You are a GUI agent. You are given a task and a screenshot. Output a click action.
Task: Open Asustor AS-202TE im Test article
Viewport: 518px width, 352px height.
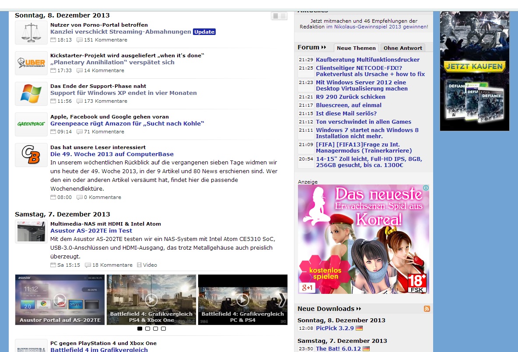click(x=91, y=231)
